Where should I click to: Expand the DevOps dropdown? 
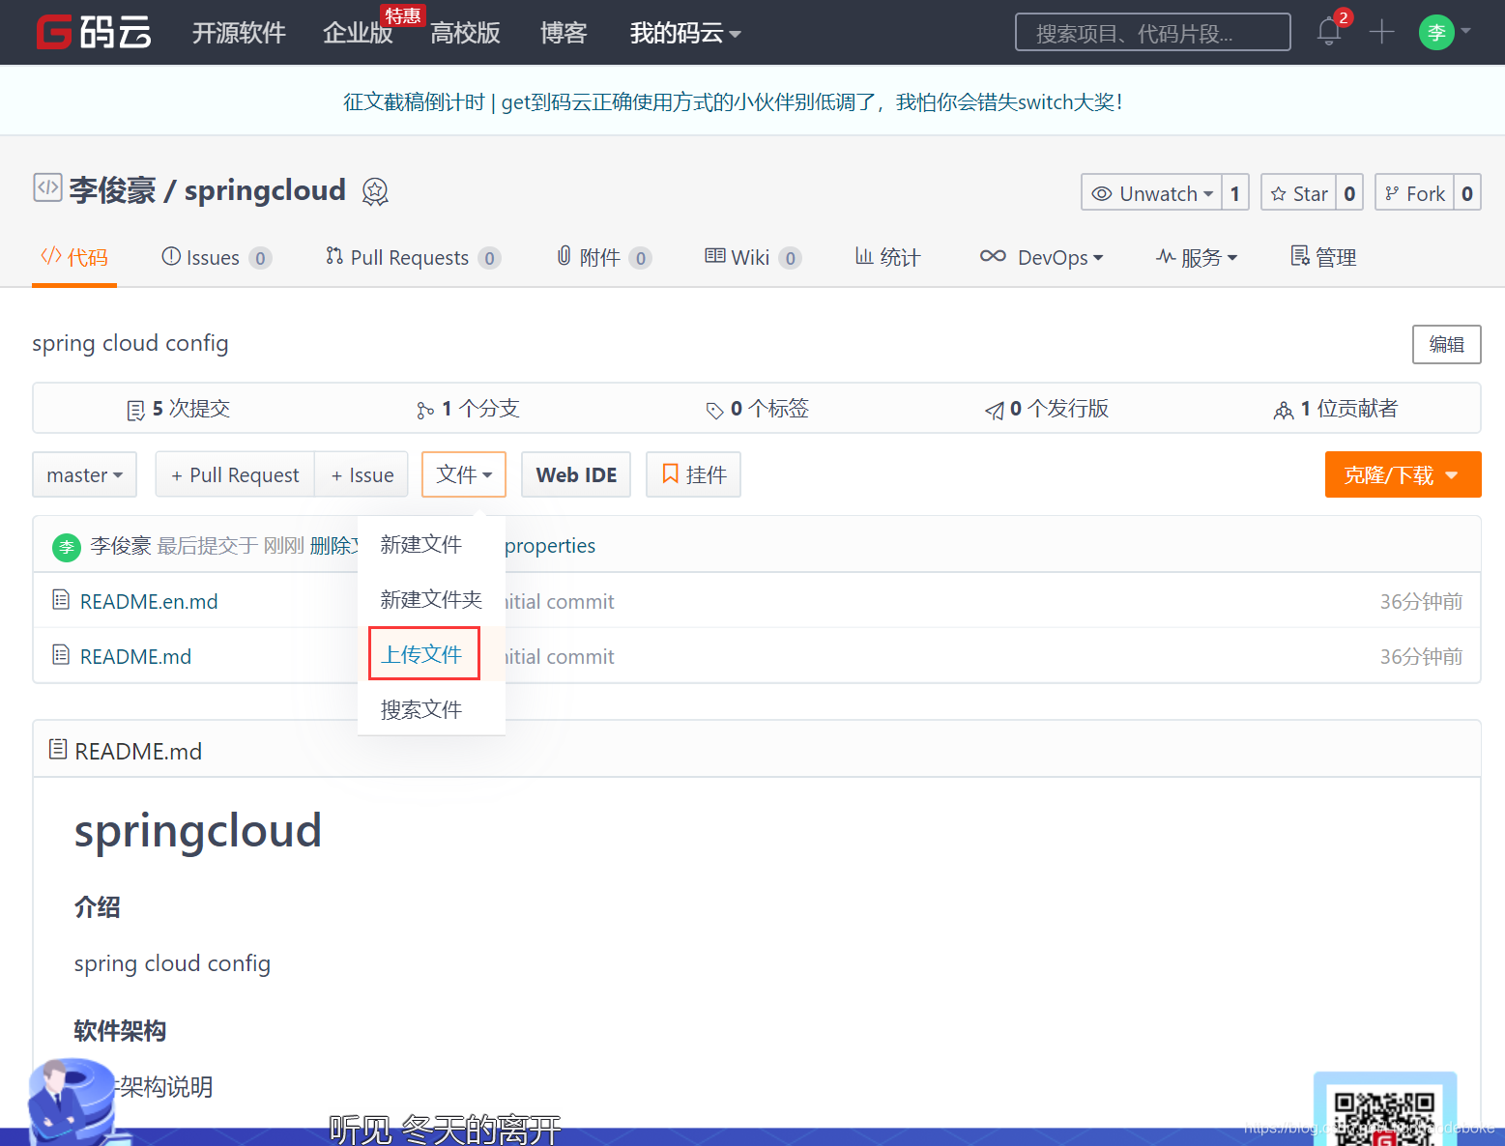pyautogui.click(x=1041, y=257)
